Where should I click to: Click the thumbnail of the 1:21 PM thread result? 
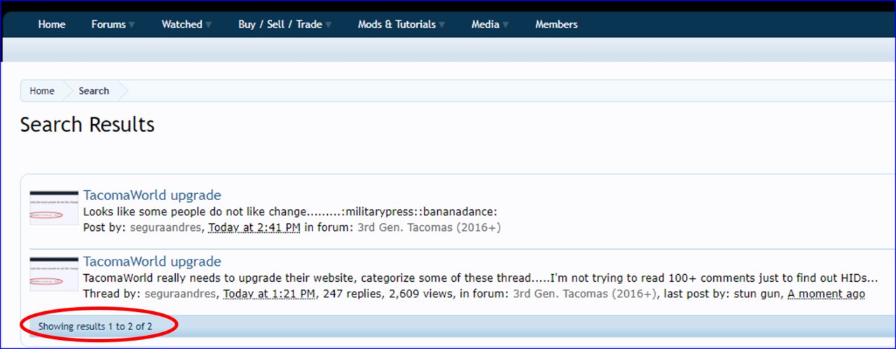pyautogui.click(x=54, y=273)
